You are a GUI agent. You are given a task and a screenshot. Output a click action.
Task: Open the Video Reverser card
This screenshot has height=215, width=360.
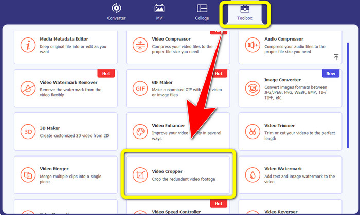[290, 207]
